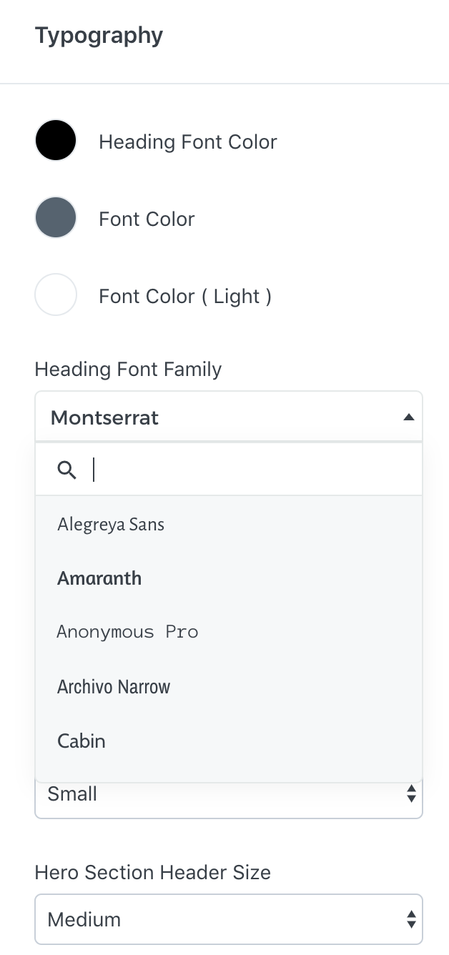Click the magnifying glass search icon
Viewport: 449px width, 955px height.
pyautogui.click(x=67, y=470)
